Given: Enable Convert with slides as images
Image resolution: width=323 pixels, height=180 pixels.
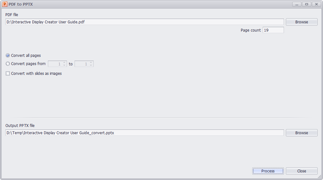Looking at the screenshot, I should (x=8, y=73).
